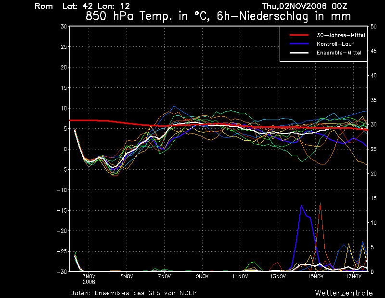Click the 11NOV date axis label
Image resolution: width=385 pixels, height=298 pixels.
point(240,277)
